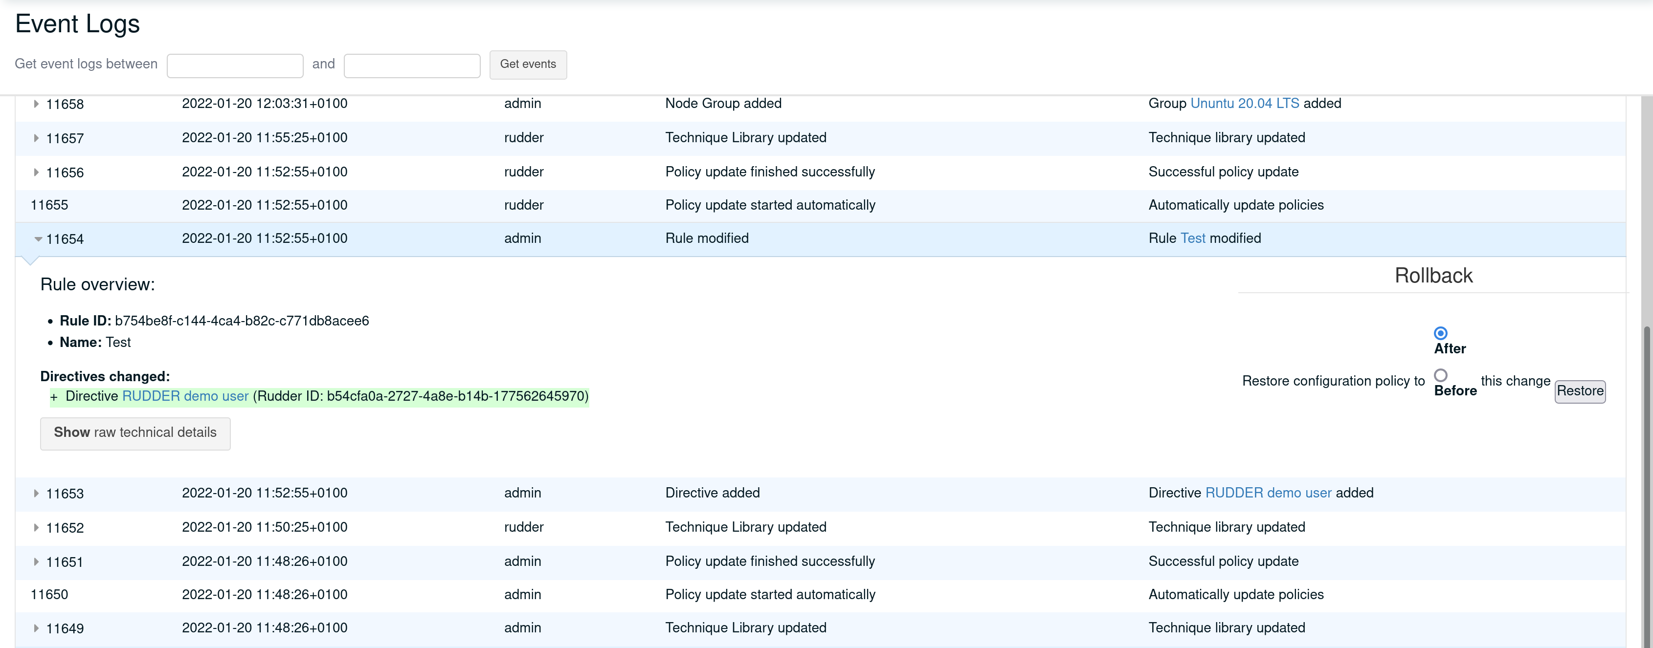The height and width of the screenshot is (648, 1653).
Task: Expand event 11651 policy update details
Action: click(37, 562)
